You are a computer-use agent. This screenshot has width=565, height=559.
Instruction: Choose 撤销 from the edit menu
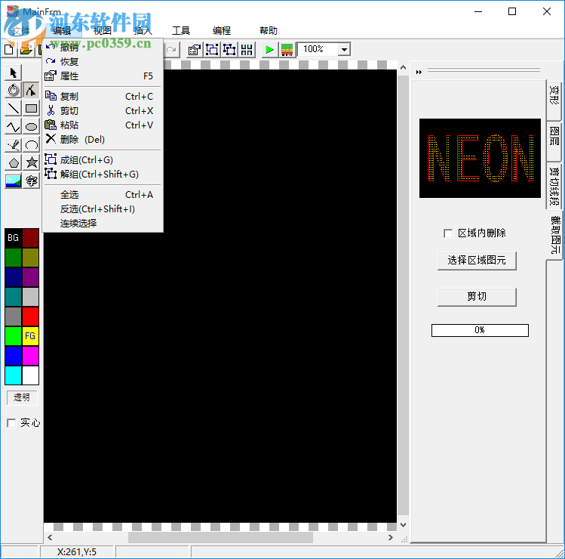103,48
